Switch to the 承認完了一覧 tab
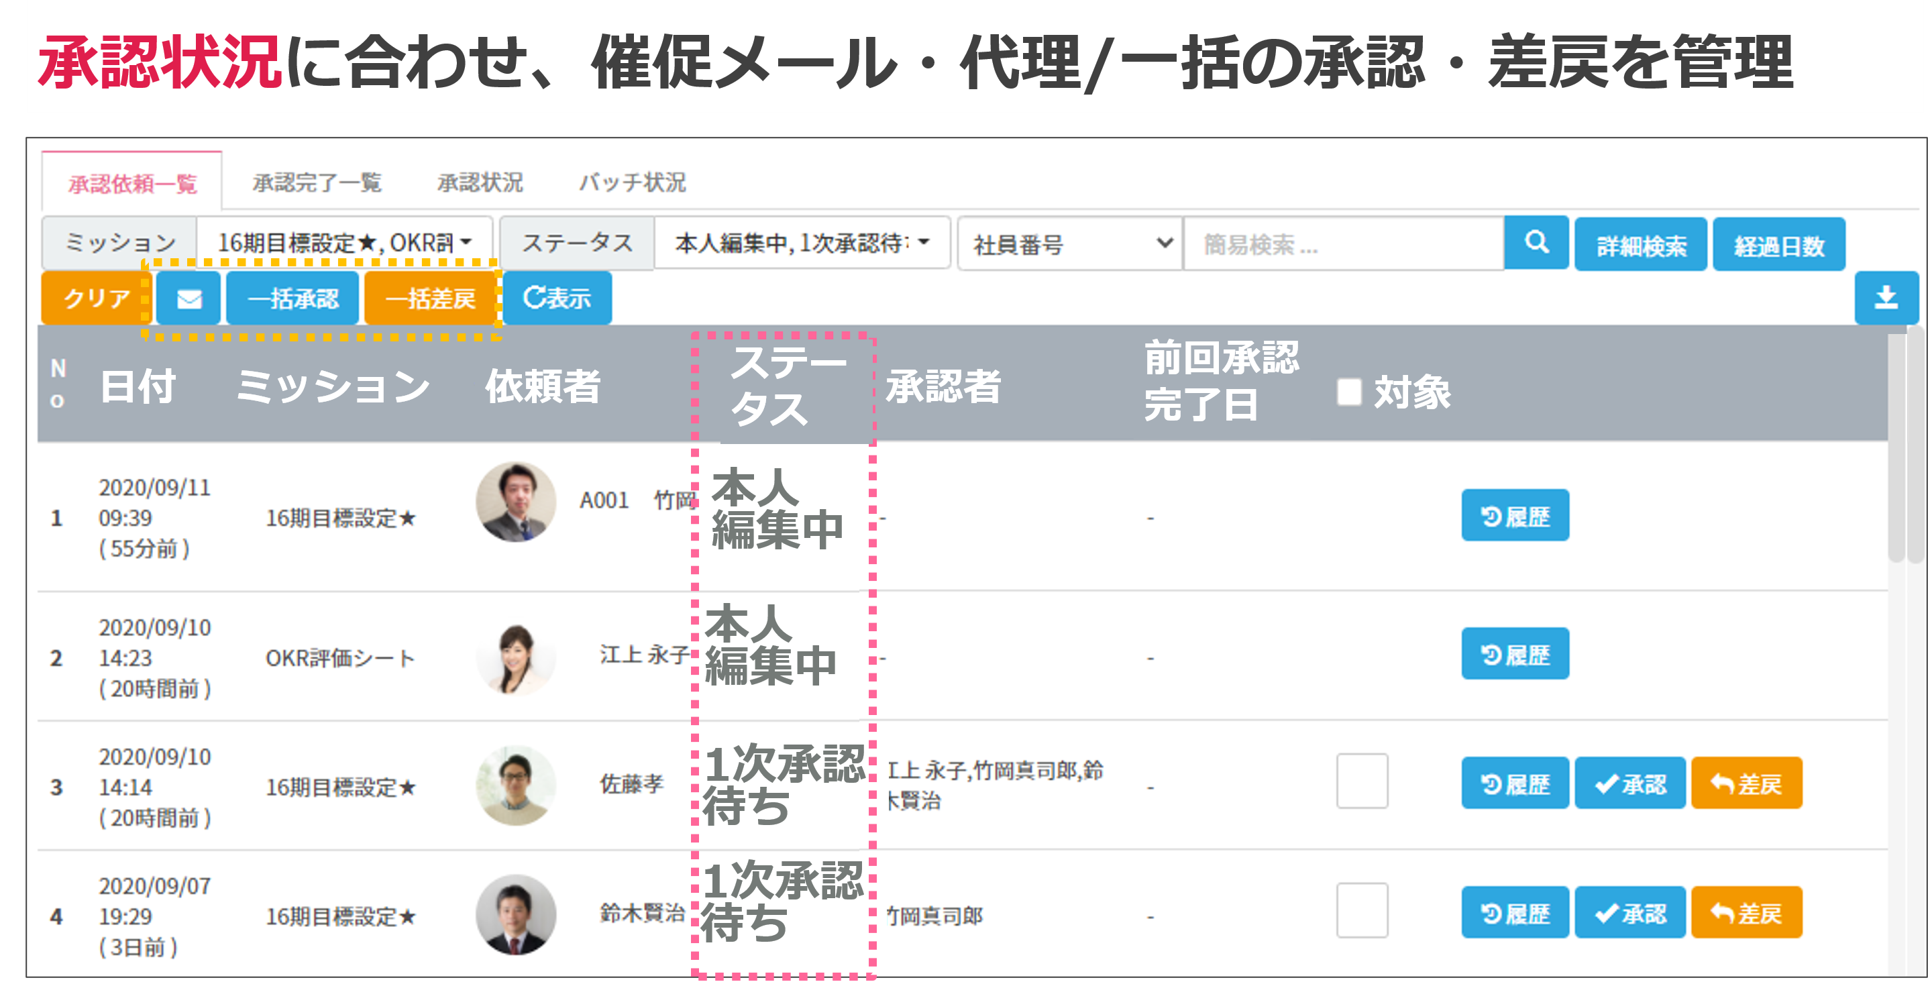1928x982 pixels. tap(317, 182)
